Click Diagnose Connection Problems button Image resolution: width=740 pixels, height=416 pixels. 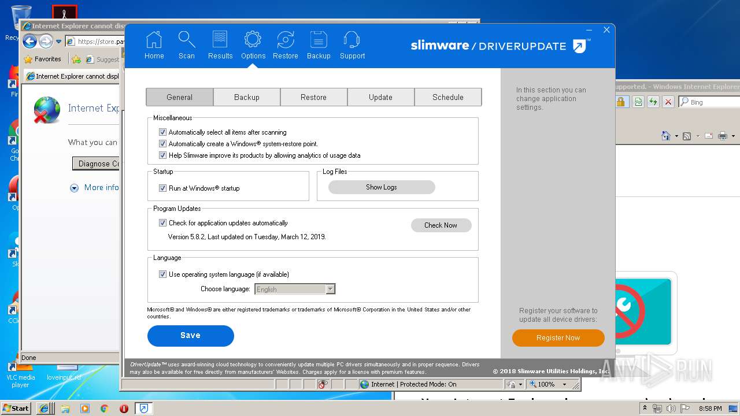(x=96, y=164)
